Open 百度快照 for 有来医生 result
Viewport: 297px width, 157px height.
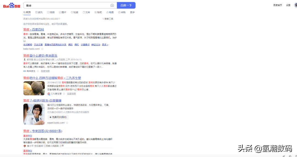point(45,71)
